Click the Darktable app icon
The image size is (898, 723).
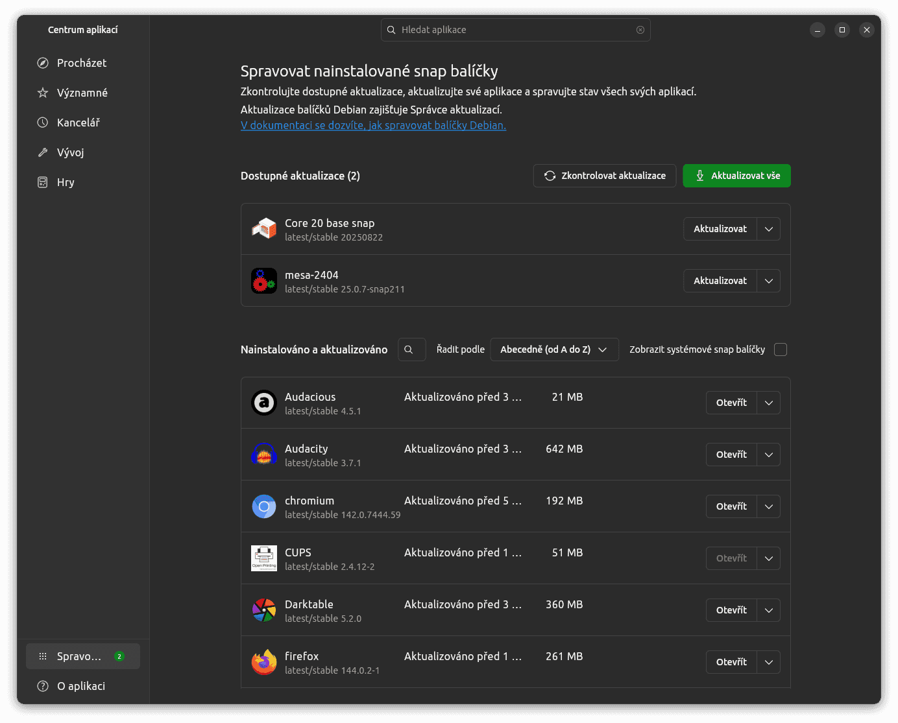click(264, 610)
